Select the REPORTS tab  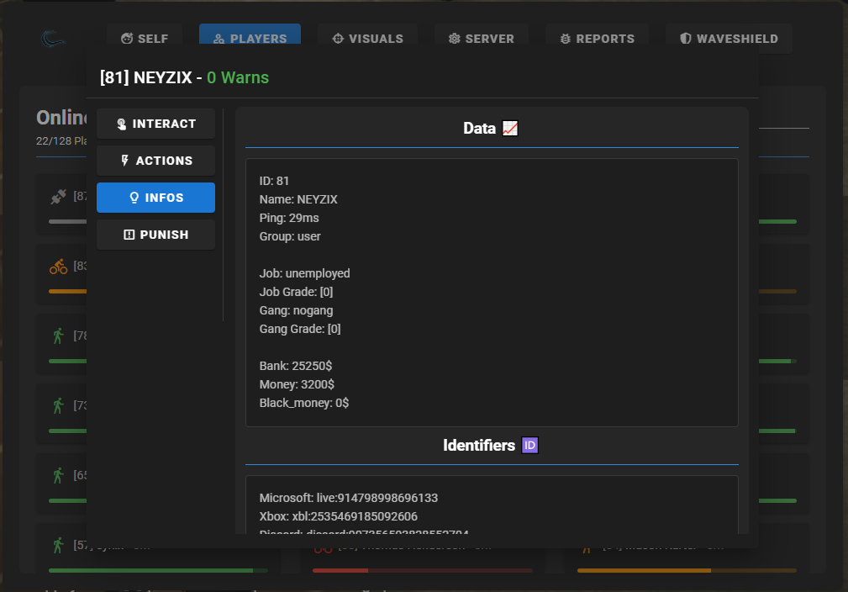597,38
